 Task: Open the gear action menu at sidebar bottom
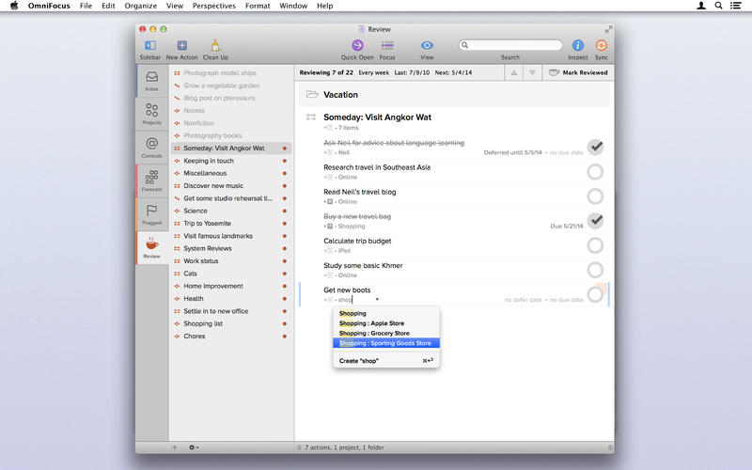[x=193, y=447]
